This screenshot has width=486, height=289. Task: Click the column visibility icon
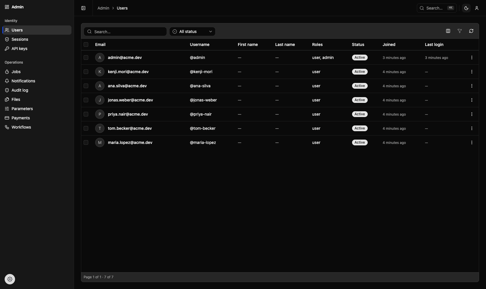click(448, 31)
